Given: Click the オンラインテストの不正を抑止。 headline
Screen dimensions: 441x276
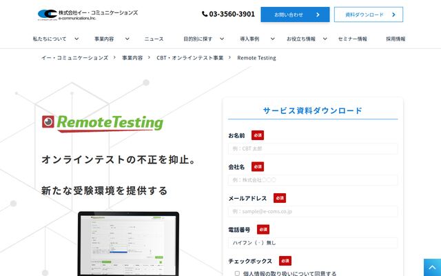Looking at the screenshot, I should tap(119, 159).
